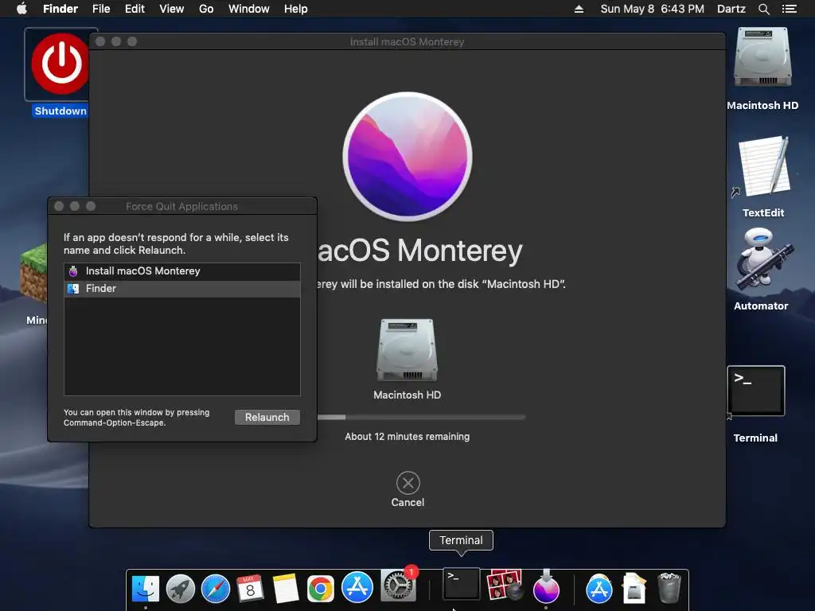This screenshot has width=815, height=611.
Task: Click the macOS Monterey logo image
Action: (407, 157)
